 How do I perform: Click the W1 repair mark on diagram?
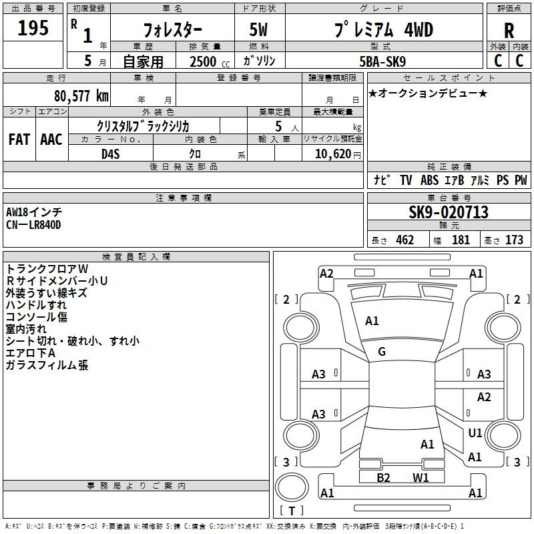pos(421,477)
